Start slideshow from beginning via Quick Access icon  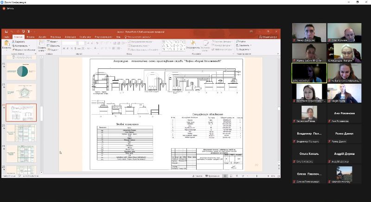[x=24, y=31]
